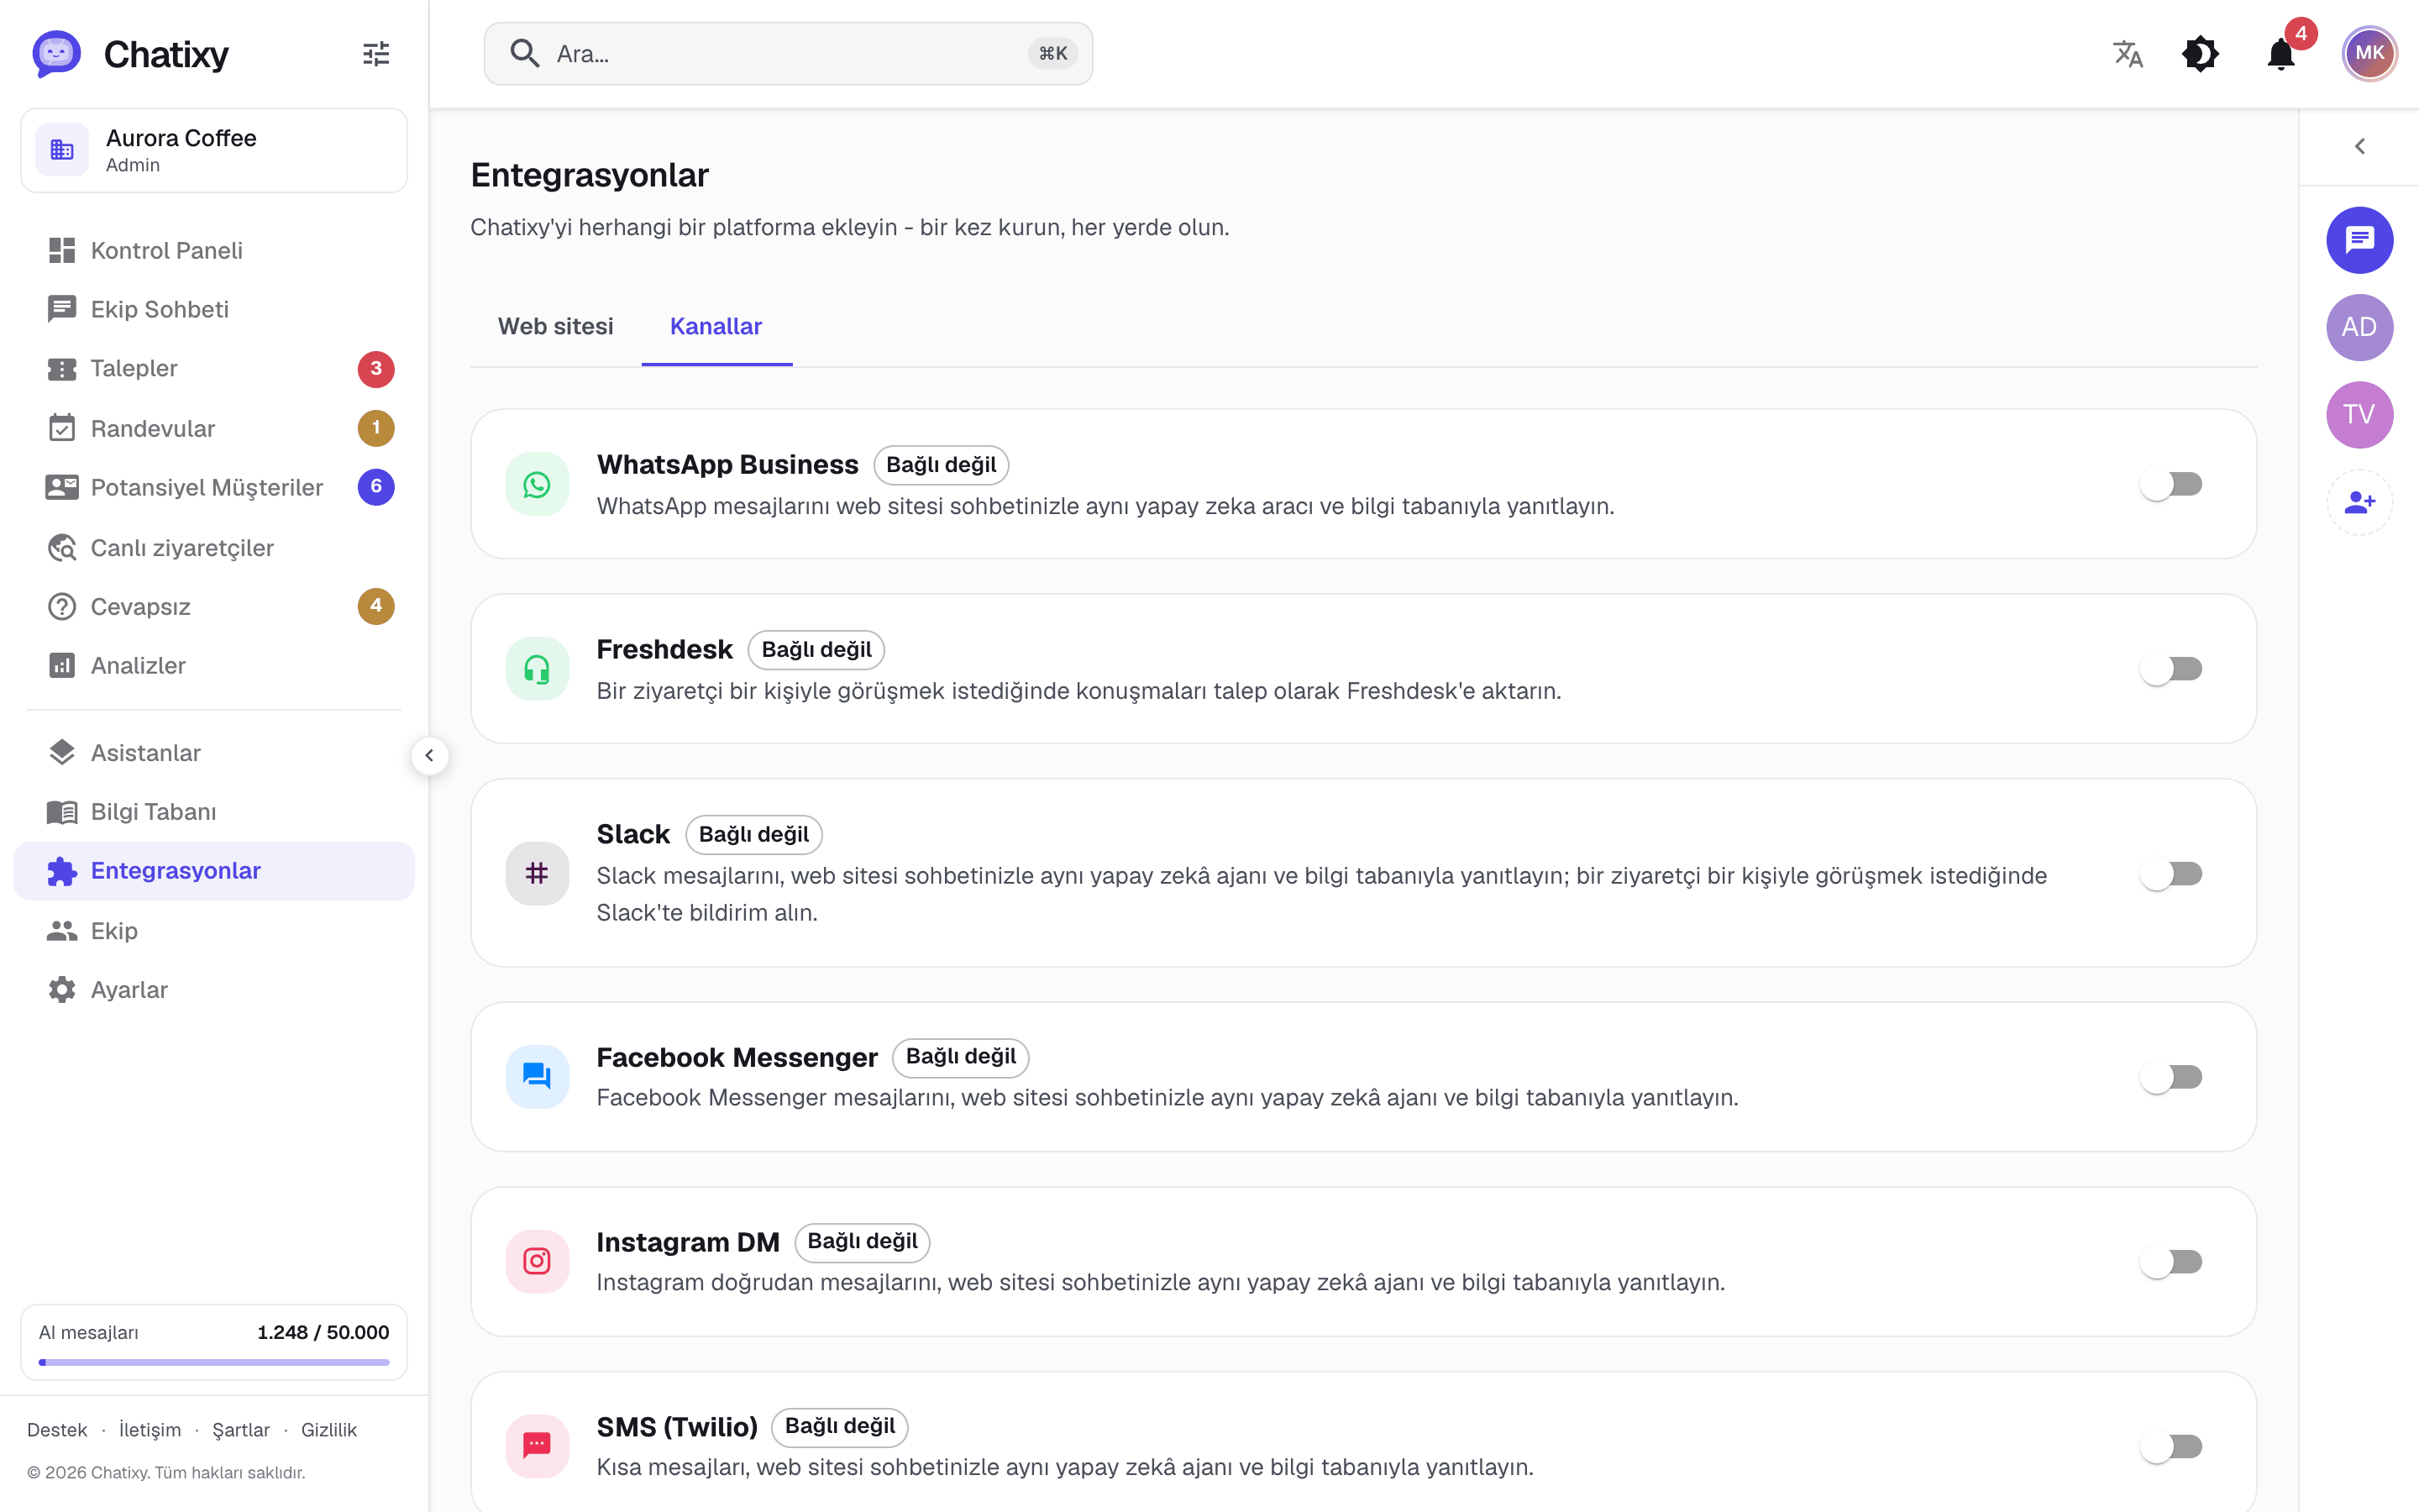Open Aurora Coffee workspace switcher
The image size is (2419, 1512).
tap(214, 150)
